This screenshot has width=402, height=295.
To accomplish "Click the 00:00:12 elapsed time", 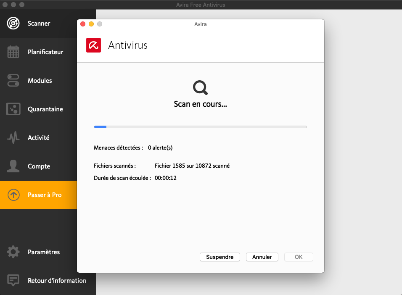I will [x=166, y=178].
